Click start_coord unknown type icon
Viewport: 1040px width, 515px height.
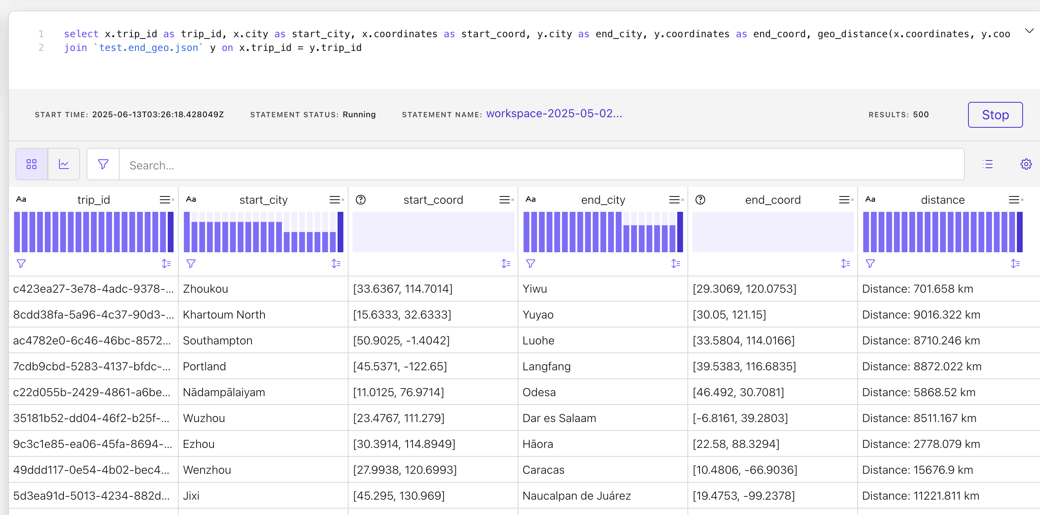361,200
